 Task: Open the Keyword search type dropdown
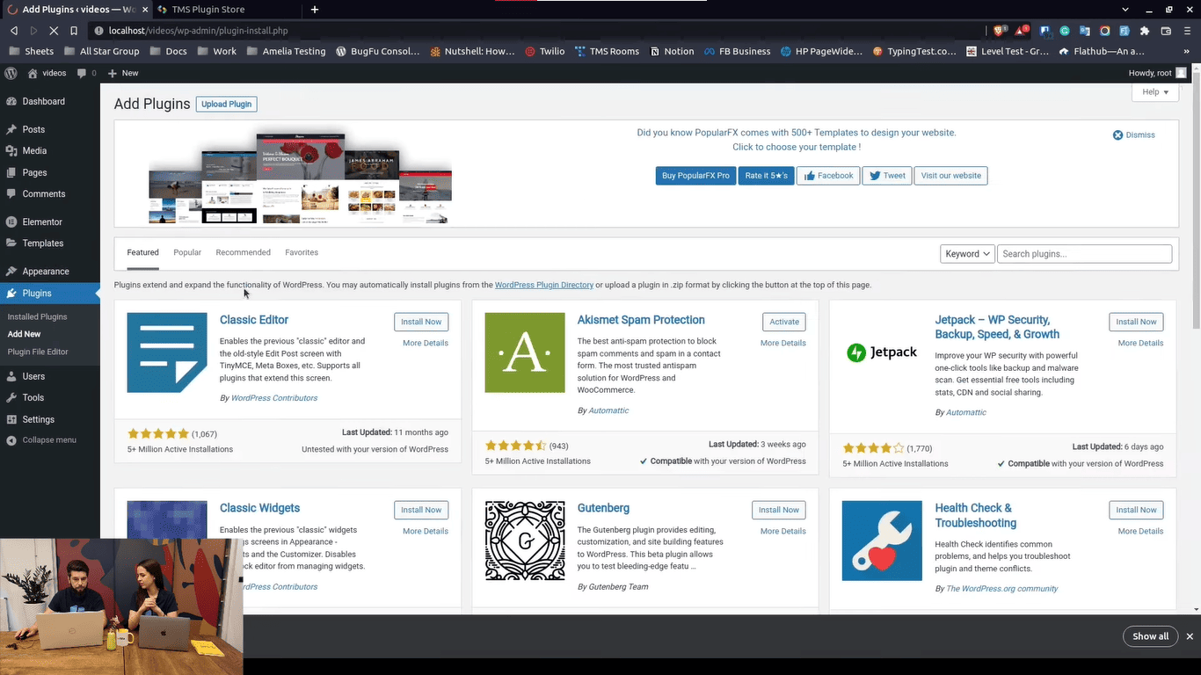(x=967, y=254)
